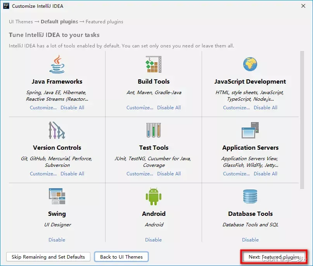Click the Database Tools heading
The height and width of the screenshot is (266, 313).
(250, 214)
